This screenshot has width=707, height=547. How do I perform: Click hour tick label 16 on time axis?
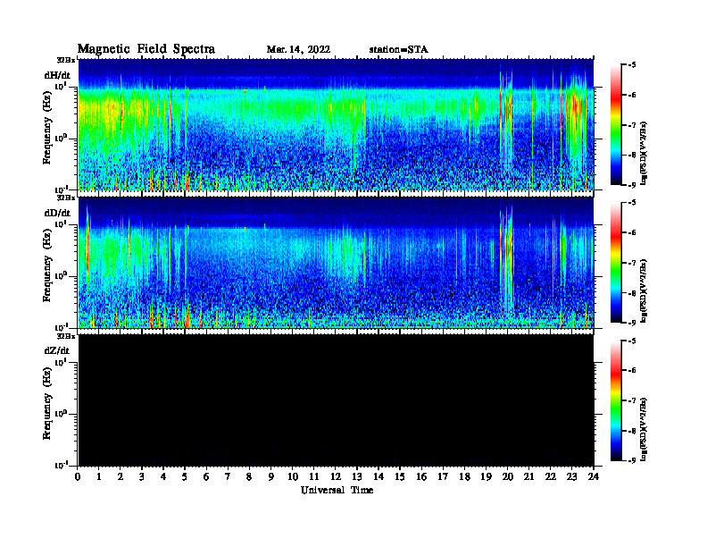pos(421,476)
